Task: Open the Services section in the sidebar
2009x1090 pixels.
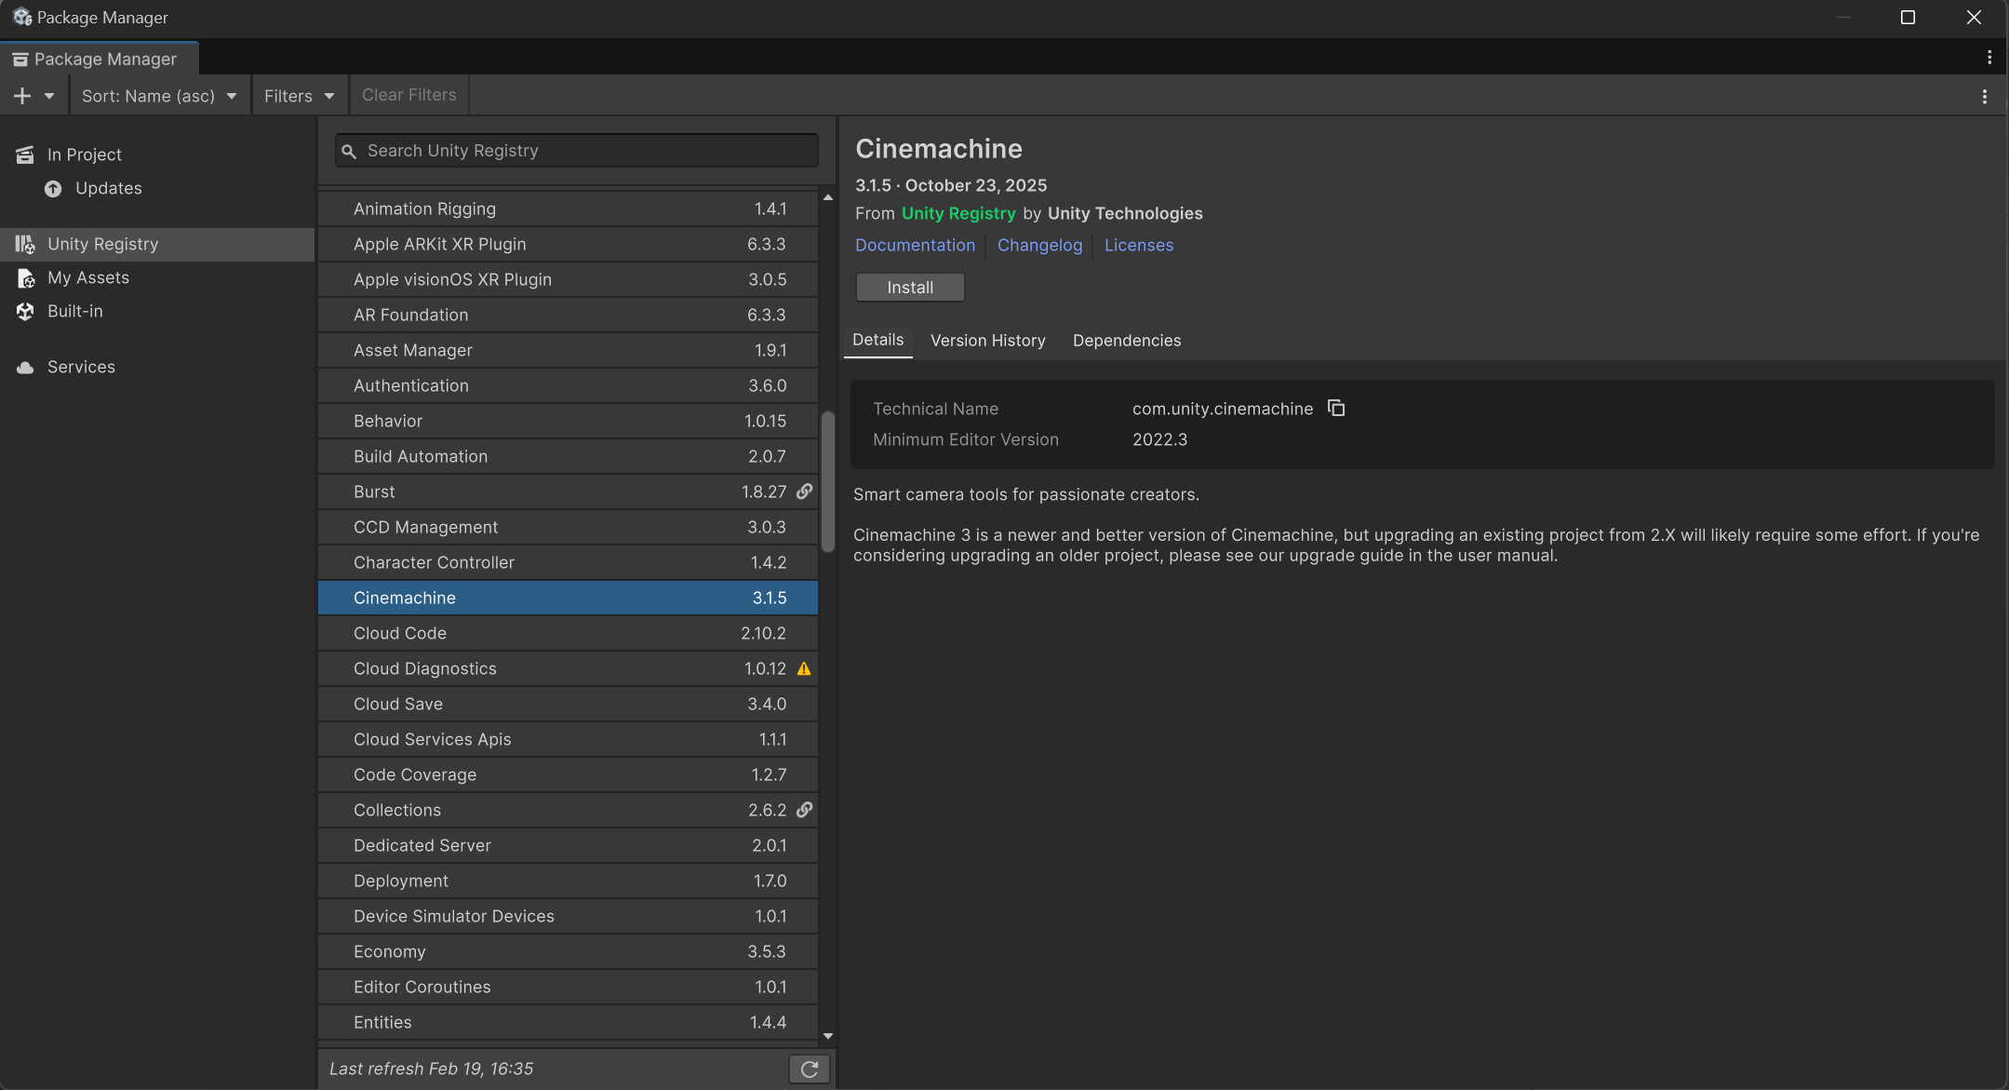Action: 81,367
